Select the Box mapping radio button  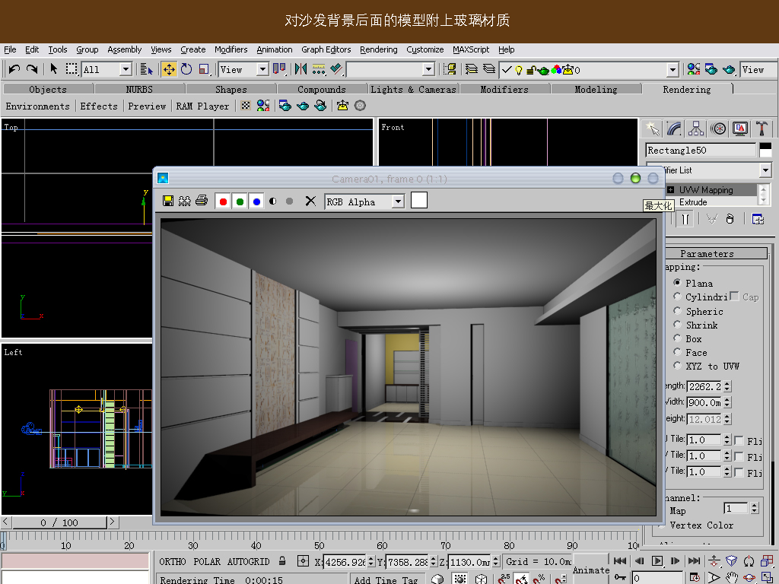pyautogui.click(x=676, y=338)
